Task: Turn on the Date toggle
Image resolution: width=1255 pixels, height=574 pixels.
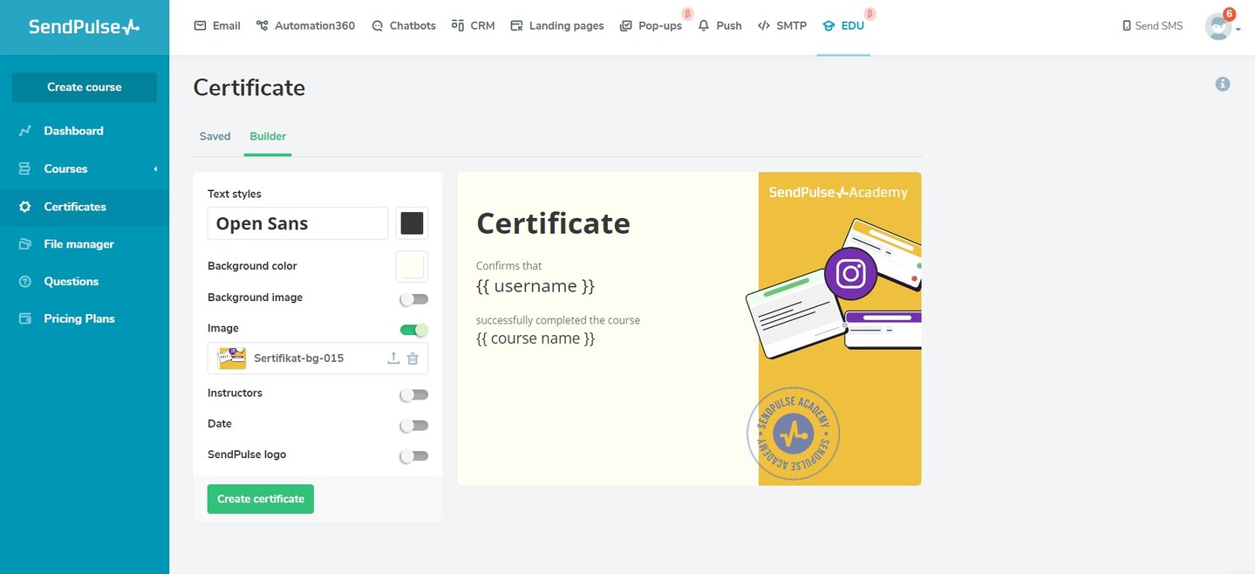Action: coord(414,426)
